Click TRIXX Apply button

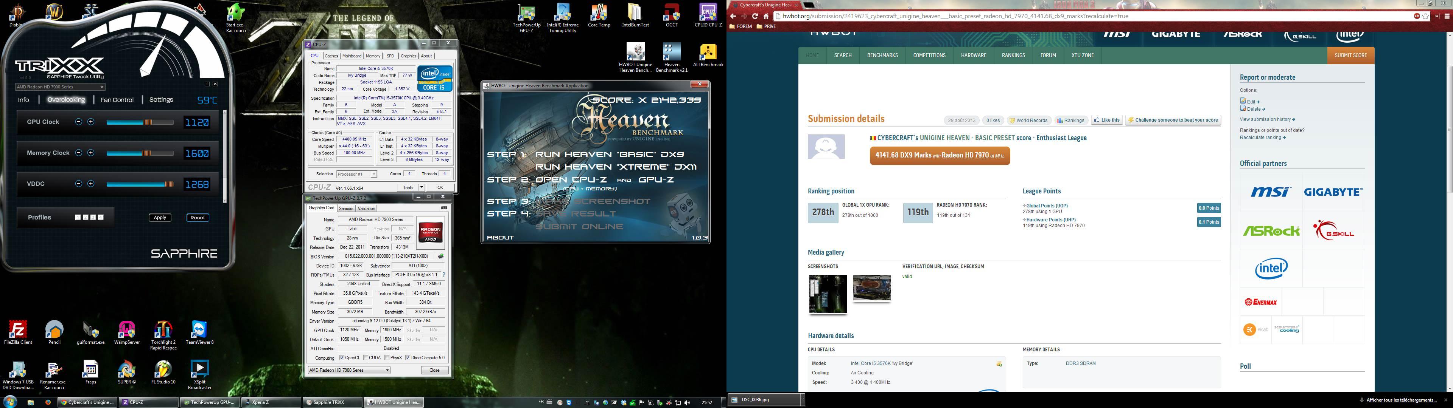pyautogui.click(x=160, y=218)
